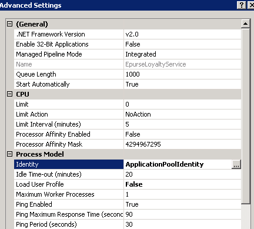Select the Limit Action property
Viewport: 254px width, 229px height.
tap(69, 114)
